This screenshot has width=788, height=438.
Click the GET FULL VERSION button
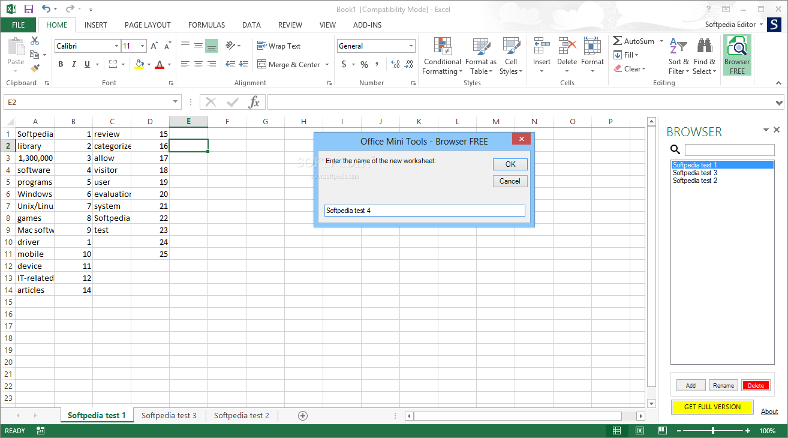[712, 407]
